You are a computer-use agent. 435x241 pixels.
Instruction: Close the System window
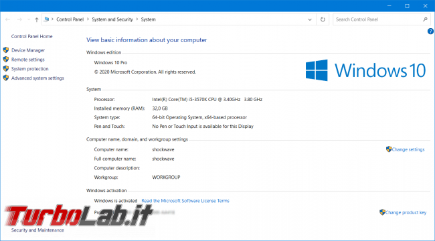(425, 6)
